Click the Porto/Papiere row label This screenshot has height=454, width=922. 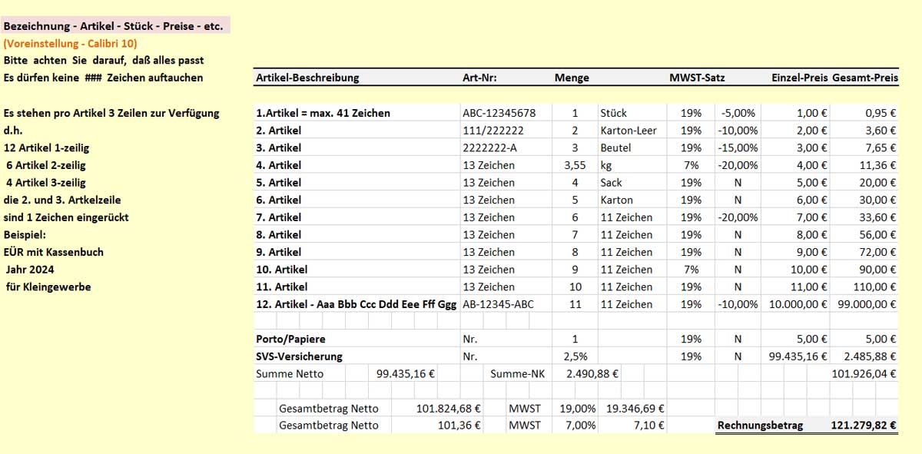(290, 339)
